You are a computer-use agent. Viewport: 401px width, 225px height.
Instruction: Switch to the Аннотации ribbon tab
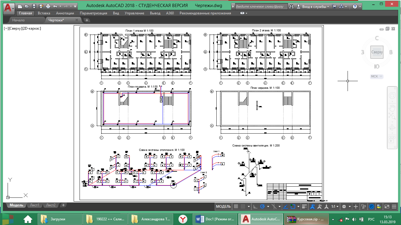click(65, 13)
